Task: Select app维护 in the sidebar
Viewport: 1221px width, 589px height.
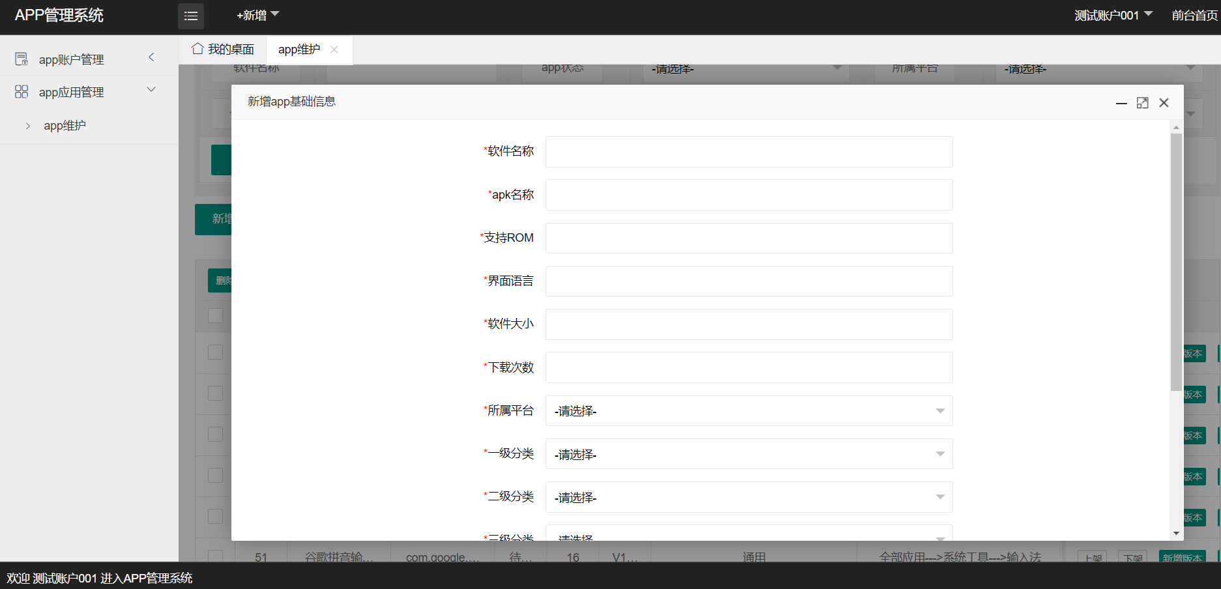Action: click(x=65, y=126)
